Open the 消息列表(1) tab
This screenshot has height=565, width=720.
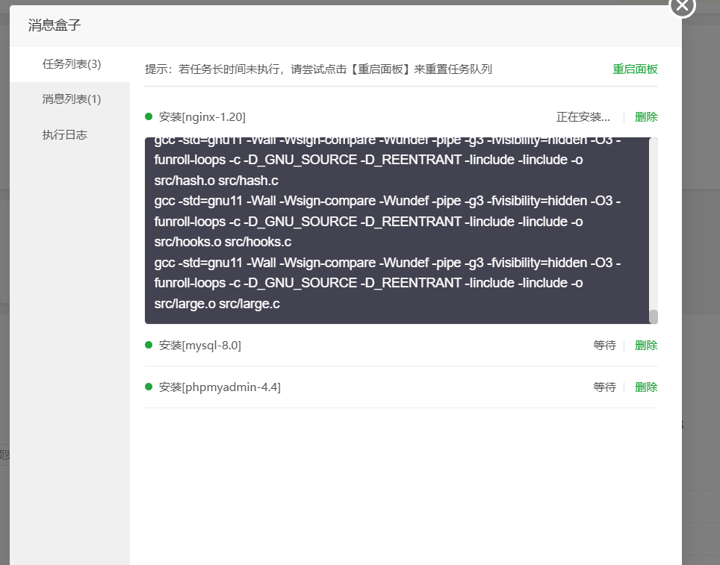69,99
